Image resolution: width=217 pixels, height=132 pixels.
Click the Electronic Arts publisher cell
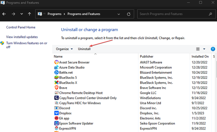pos(150,118)
